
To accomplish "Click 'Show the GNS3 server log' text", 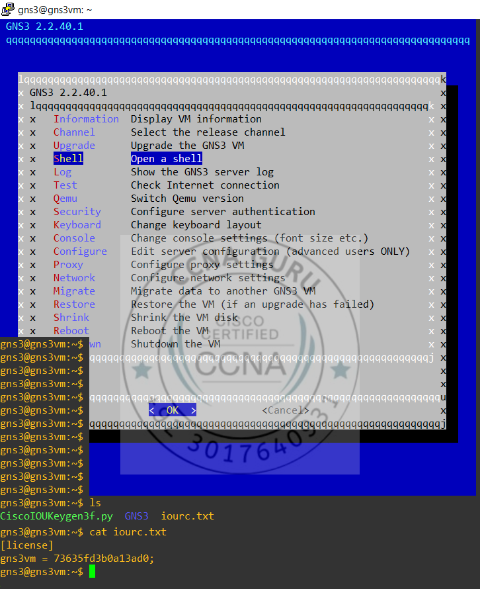I will pos(202,172).
